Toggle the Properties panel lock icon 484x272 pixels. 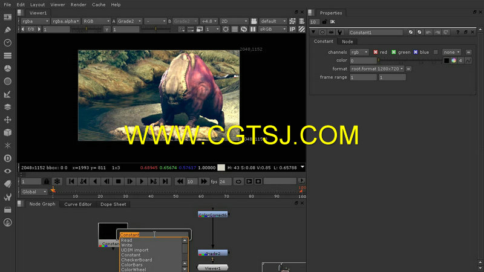[x=324, y=22]
